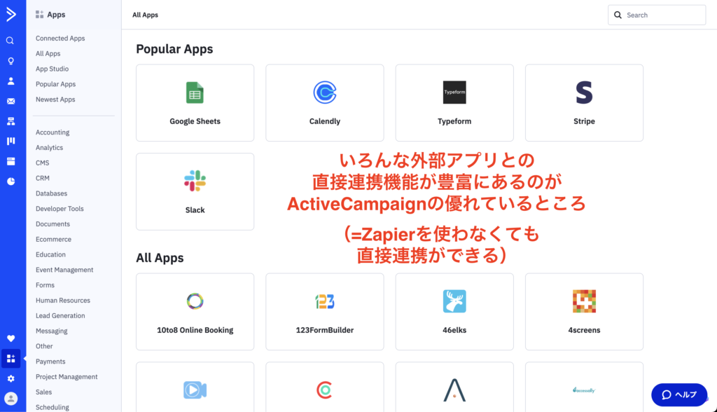Viewport: 717px width, 412px height.
Task: Open the search icon in left sidebar
Action: point(10,41)
